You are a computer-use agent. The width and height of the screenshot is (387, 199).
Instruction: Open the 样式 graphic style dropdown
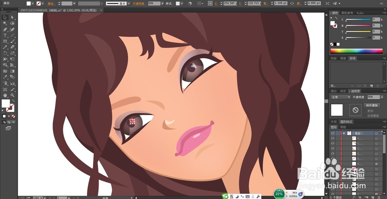pyautogui.click(x=182, y=3)
